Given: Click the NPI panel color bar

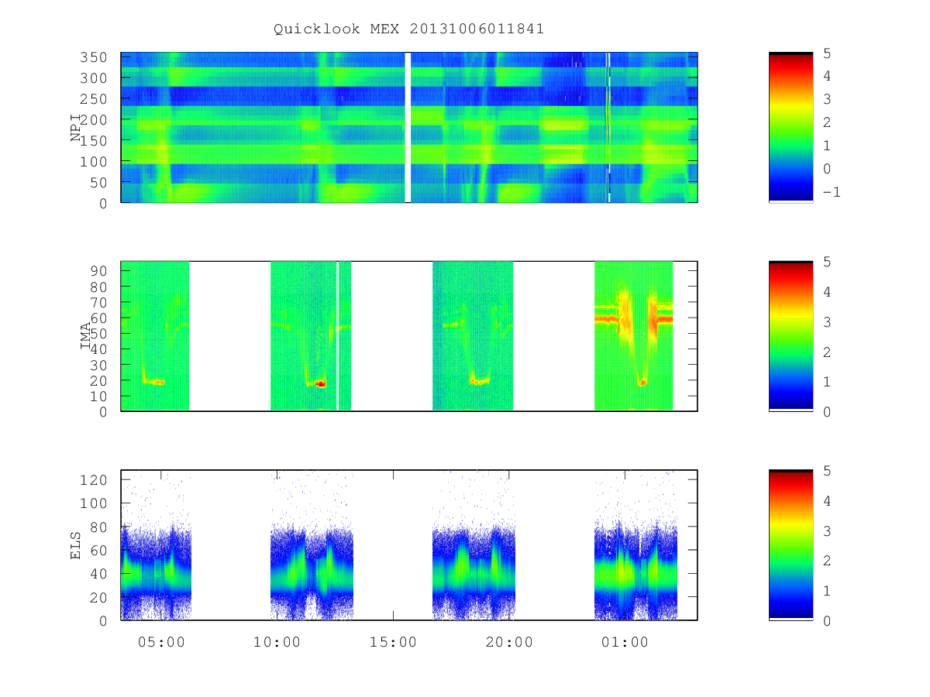Looking at the screenshot, I should (x=790, y=127).
